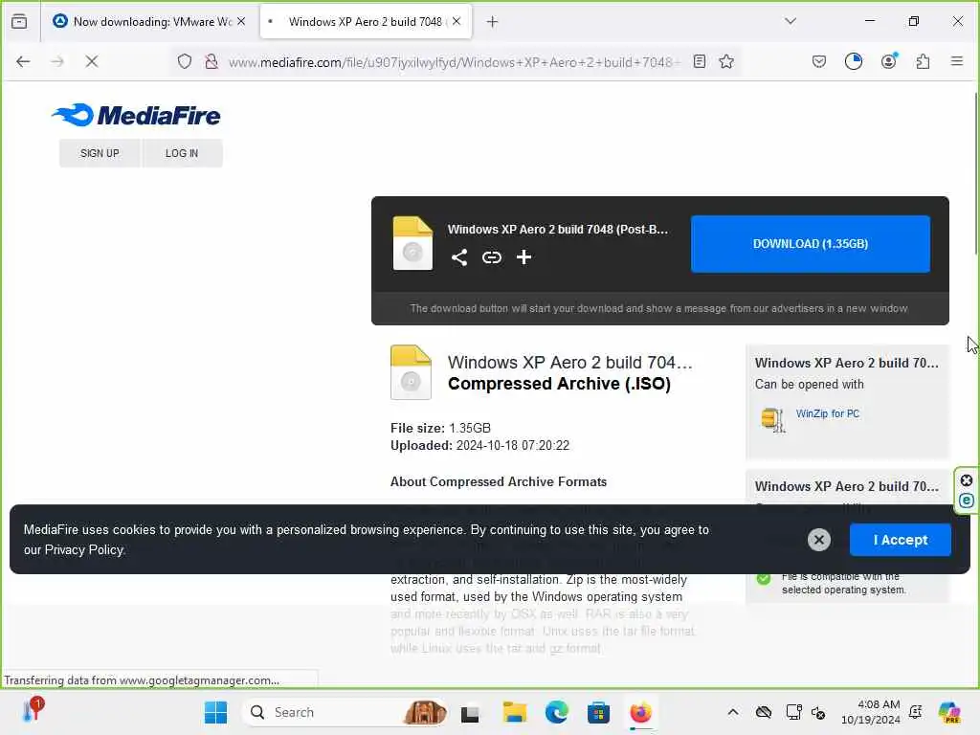Toggle reader view for this page
980x735 pixels.
pyautogui.click(x=700, y=61)
